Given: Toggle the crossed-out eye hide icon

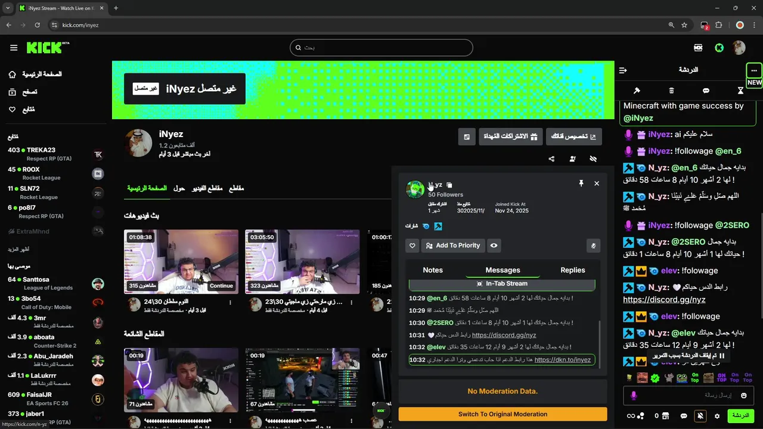Looking at the screenshot, I should (593, 159).
